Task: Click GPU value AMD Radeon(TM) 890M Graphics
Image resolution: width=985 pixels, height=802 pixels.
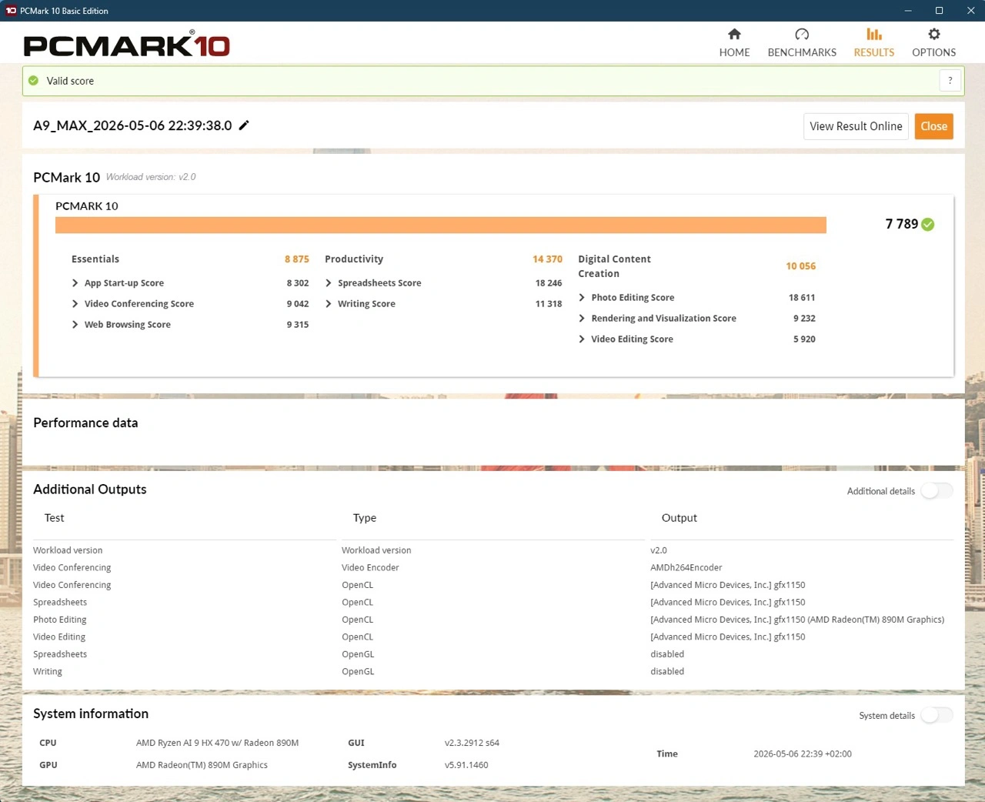Action: pos(202,766)
